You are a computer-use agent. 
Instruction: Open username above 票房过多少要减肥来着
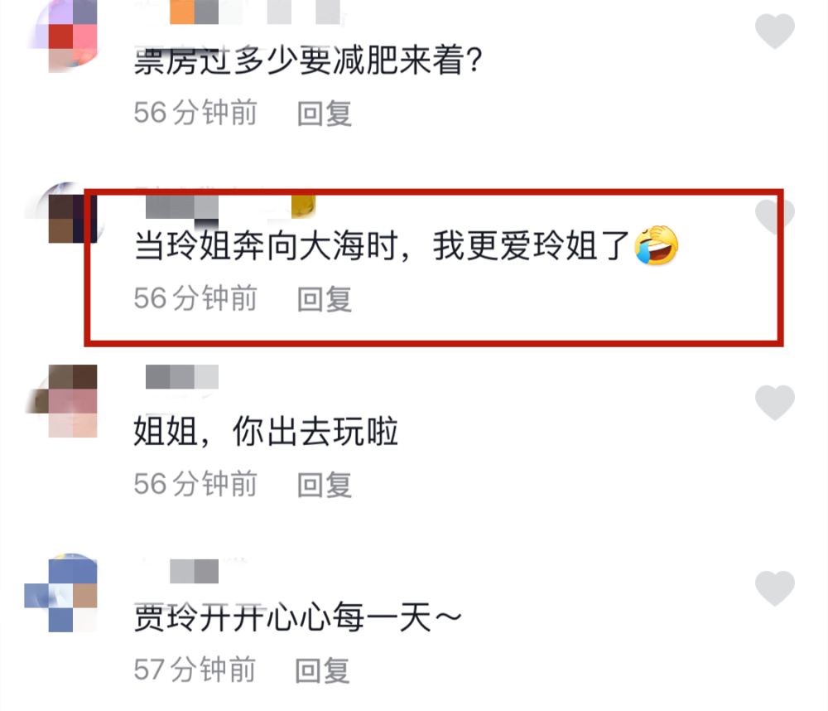tap(238, 12)
